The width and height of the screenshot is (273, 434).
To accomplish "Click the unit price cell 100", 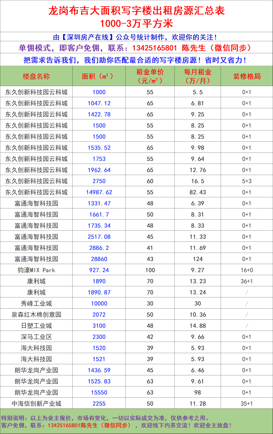I will [x=150, y=270].
